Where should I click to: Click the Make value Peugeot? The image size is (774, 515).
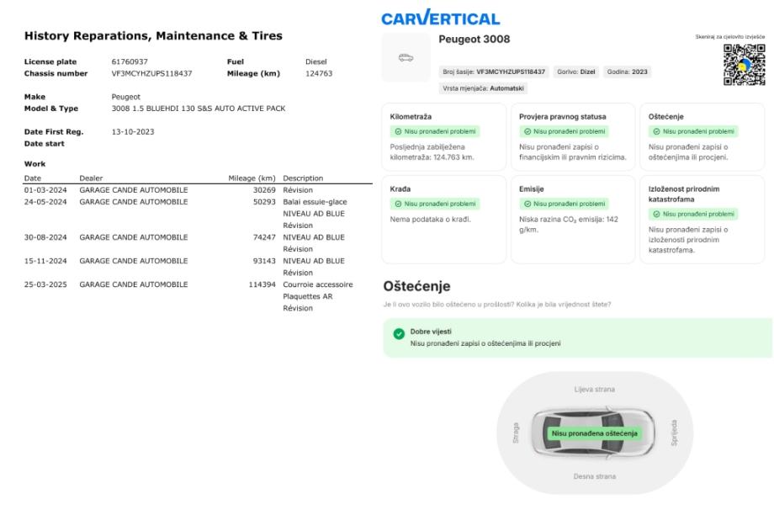click(126, 97)
